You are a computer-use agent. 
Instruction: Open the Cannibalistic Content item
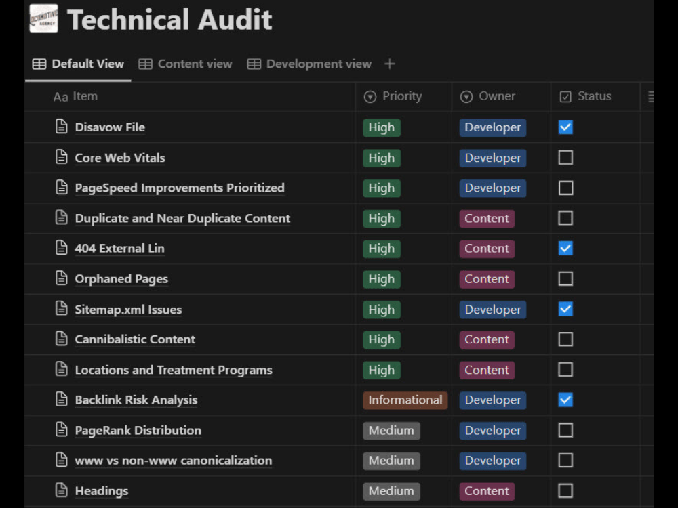coord(135,339)
